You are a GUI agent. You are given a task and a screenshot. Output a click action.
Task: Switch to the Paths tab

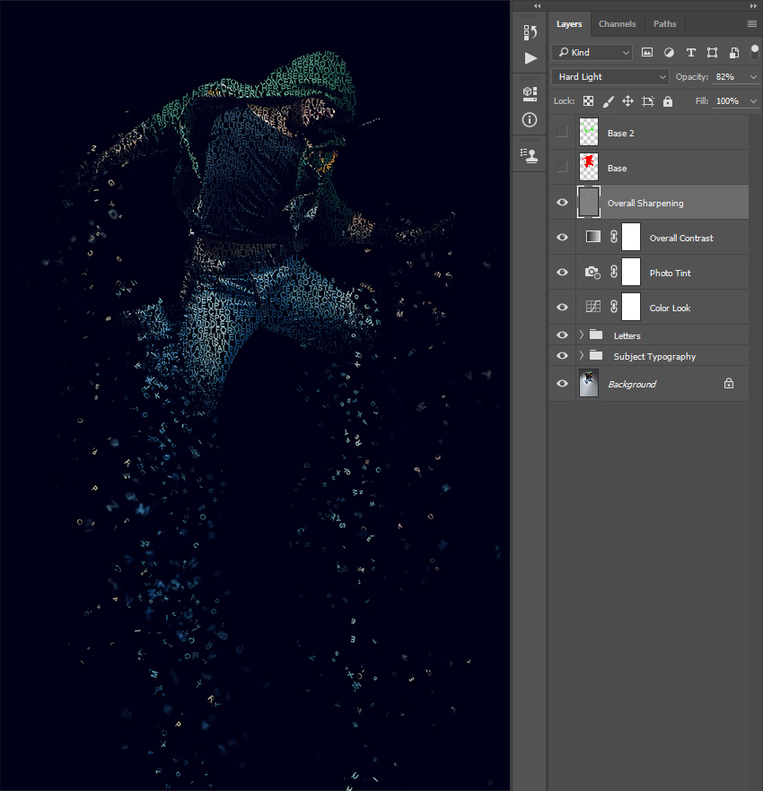[x=664, y=24]
